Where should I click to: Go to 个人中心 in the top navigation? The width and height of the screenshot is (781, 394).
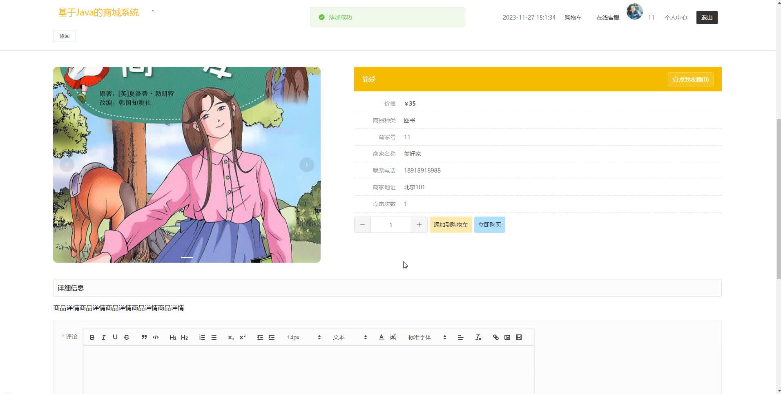(x=676, y=18)
